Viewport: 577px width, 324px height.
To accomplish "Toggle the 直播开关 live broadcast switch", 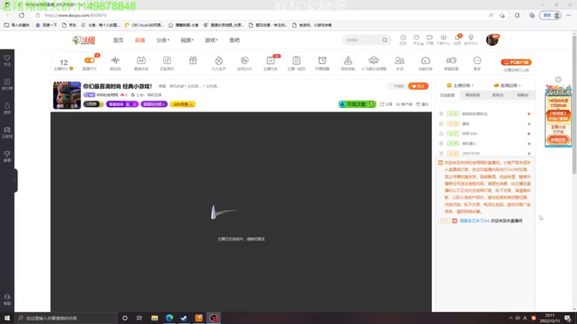I will coord(89,60).
